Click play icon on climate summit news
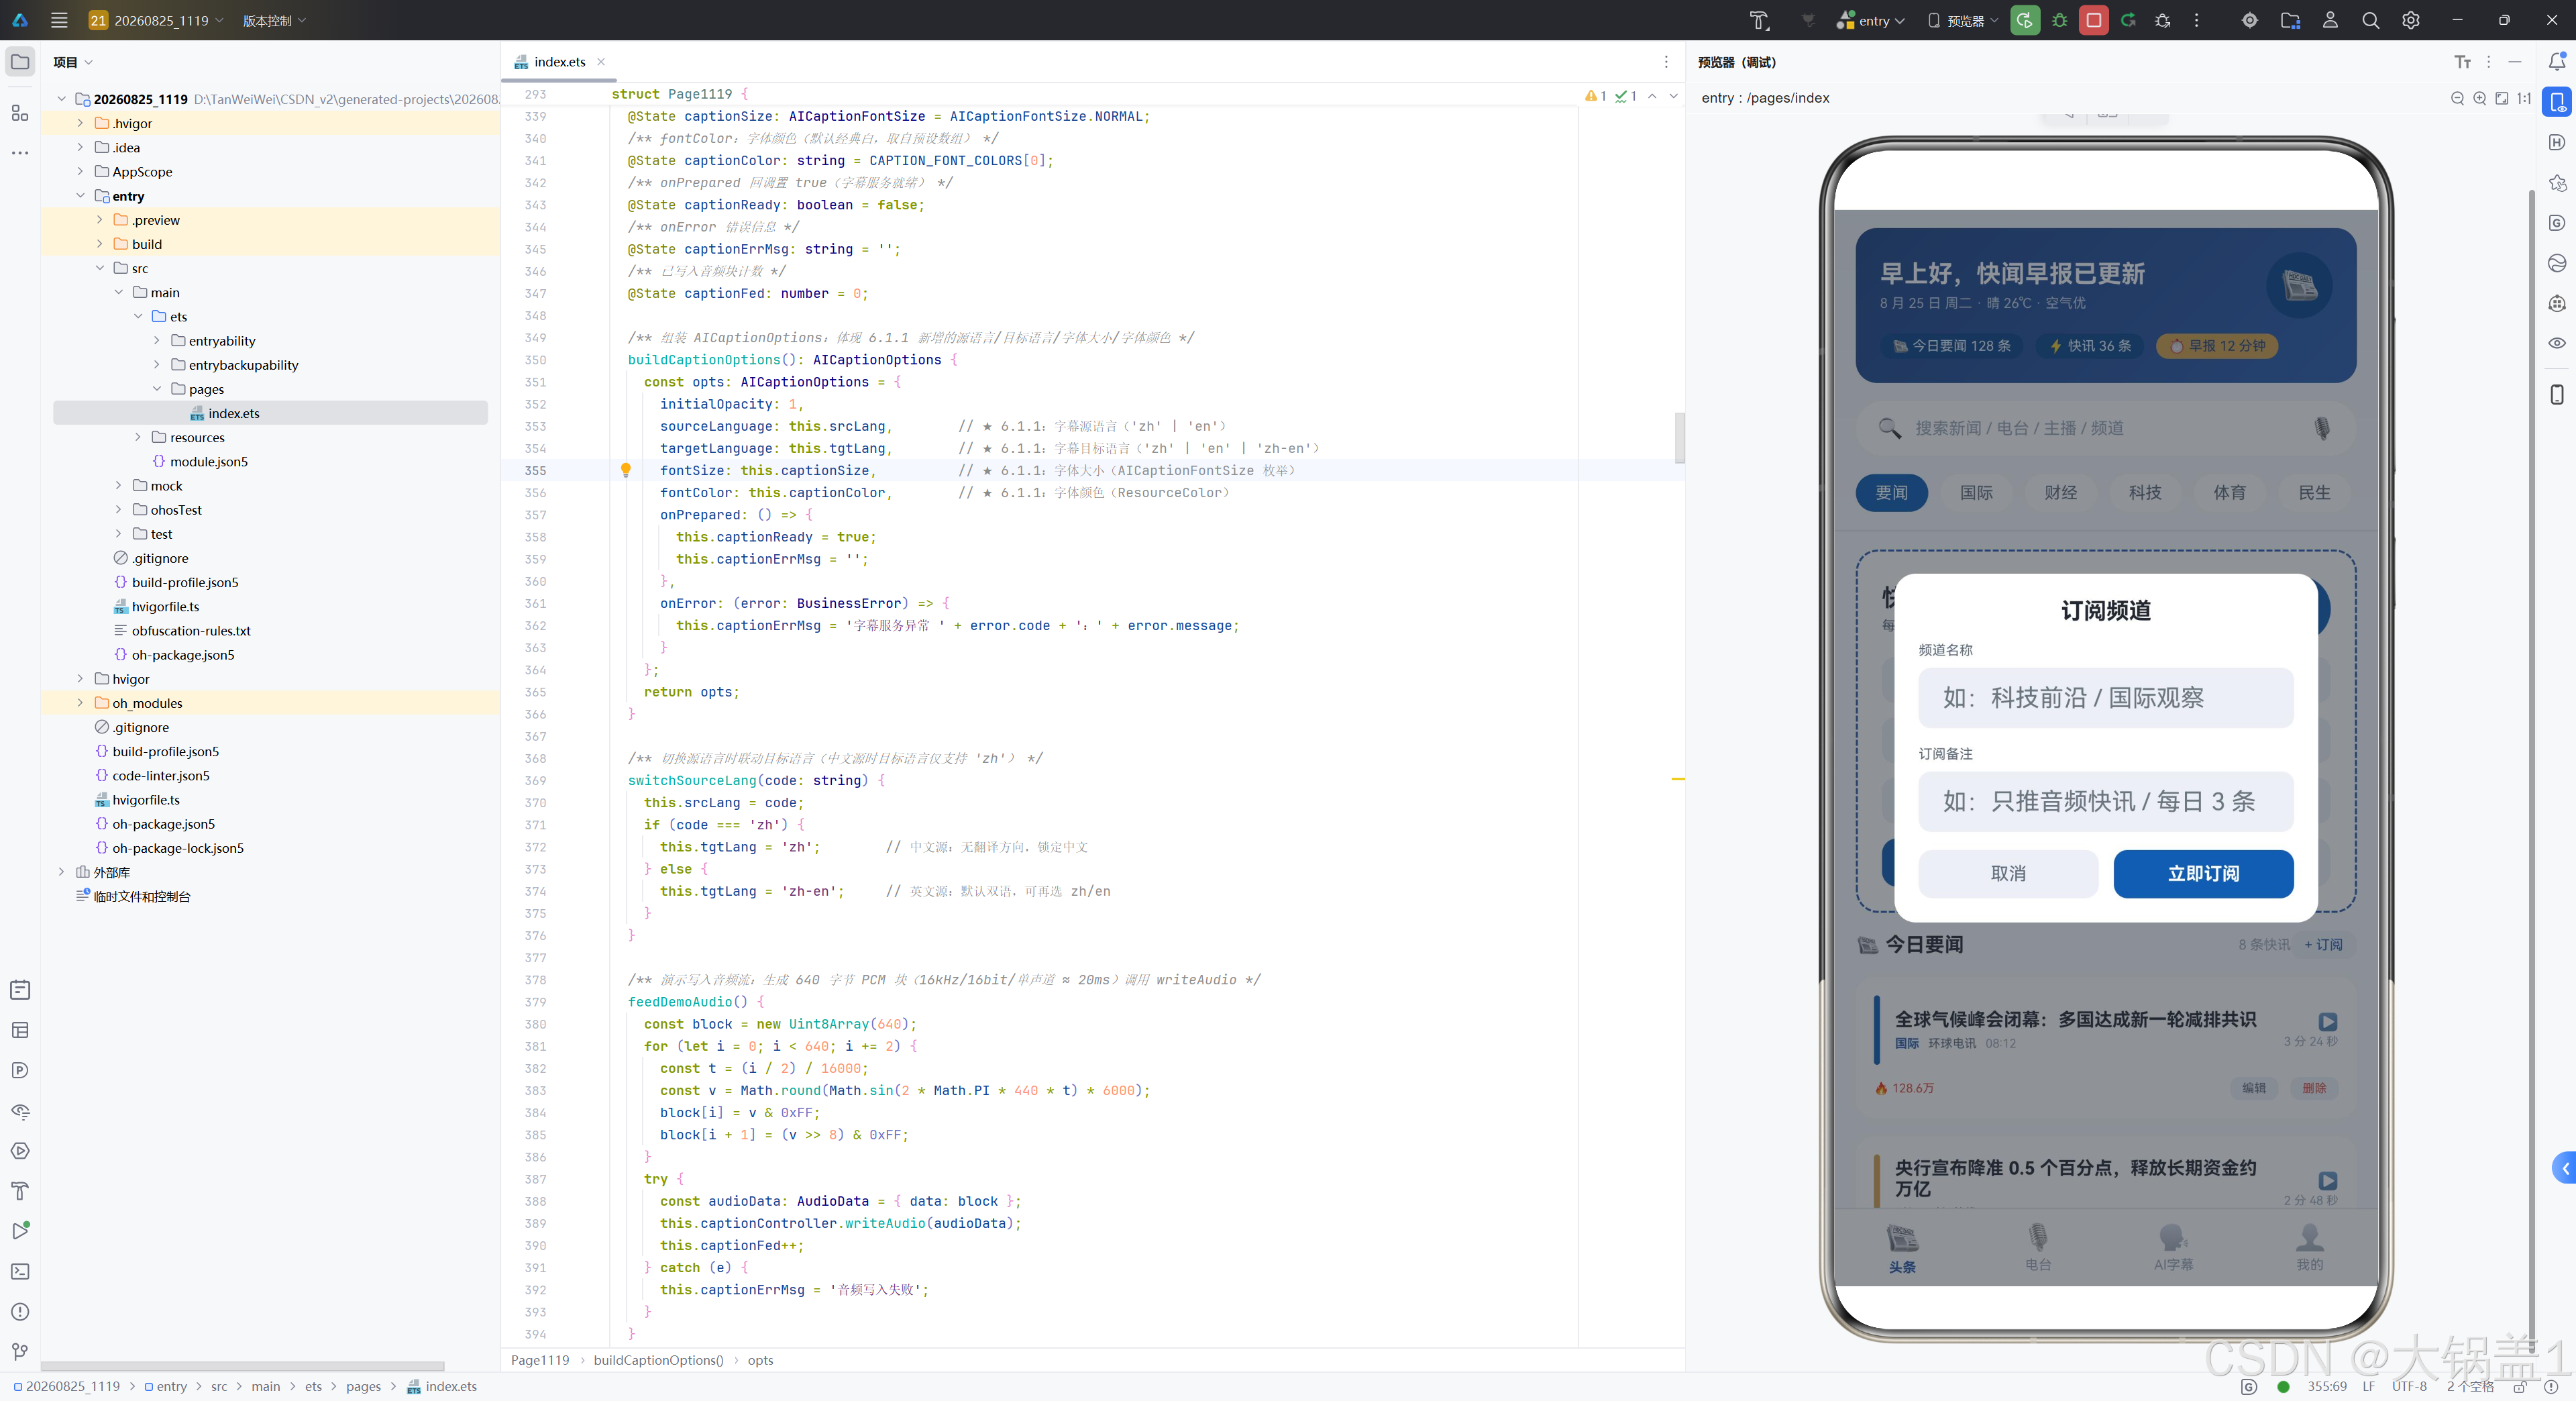 pyautogui.click(x=2327, y=1021)
